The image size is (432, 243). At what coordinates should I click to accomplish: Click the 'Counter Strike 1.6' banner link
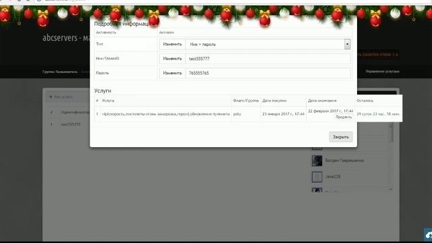pyautogui.click(x=378, y=55)
